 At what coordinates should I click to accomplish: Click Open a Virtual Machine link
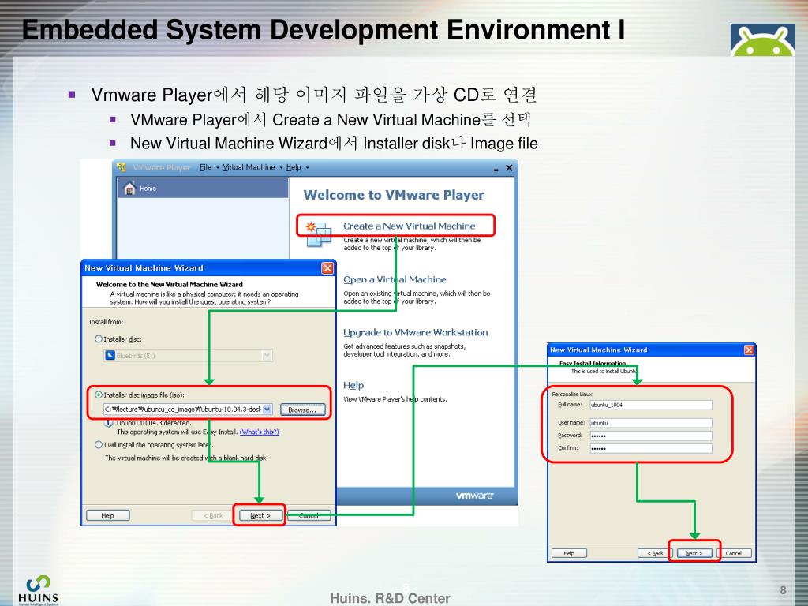click(x=395, y=279)
